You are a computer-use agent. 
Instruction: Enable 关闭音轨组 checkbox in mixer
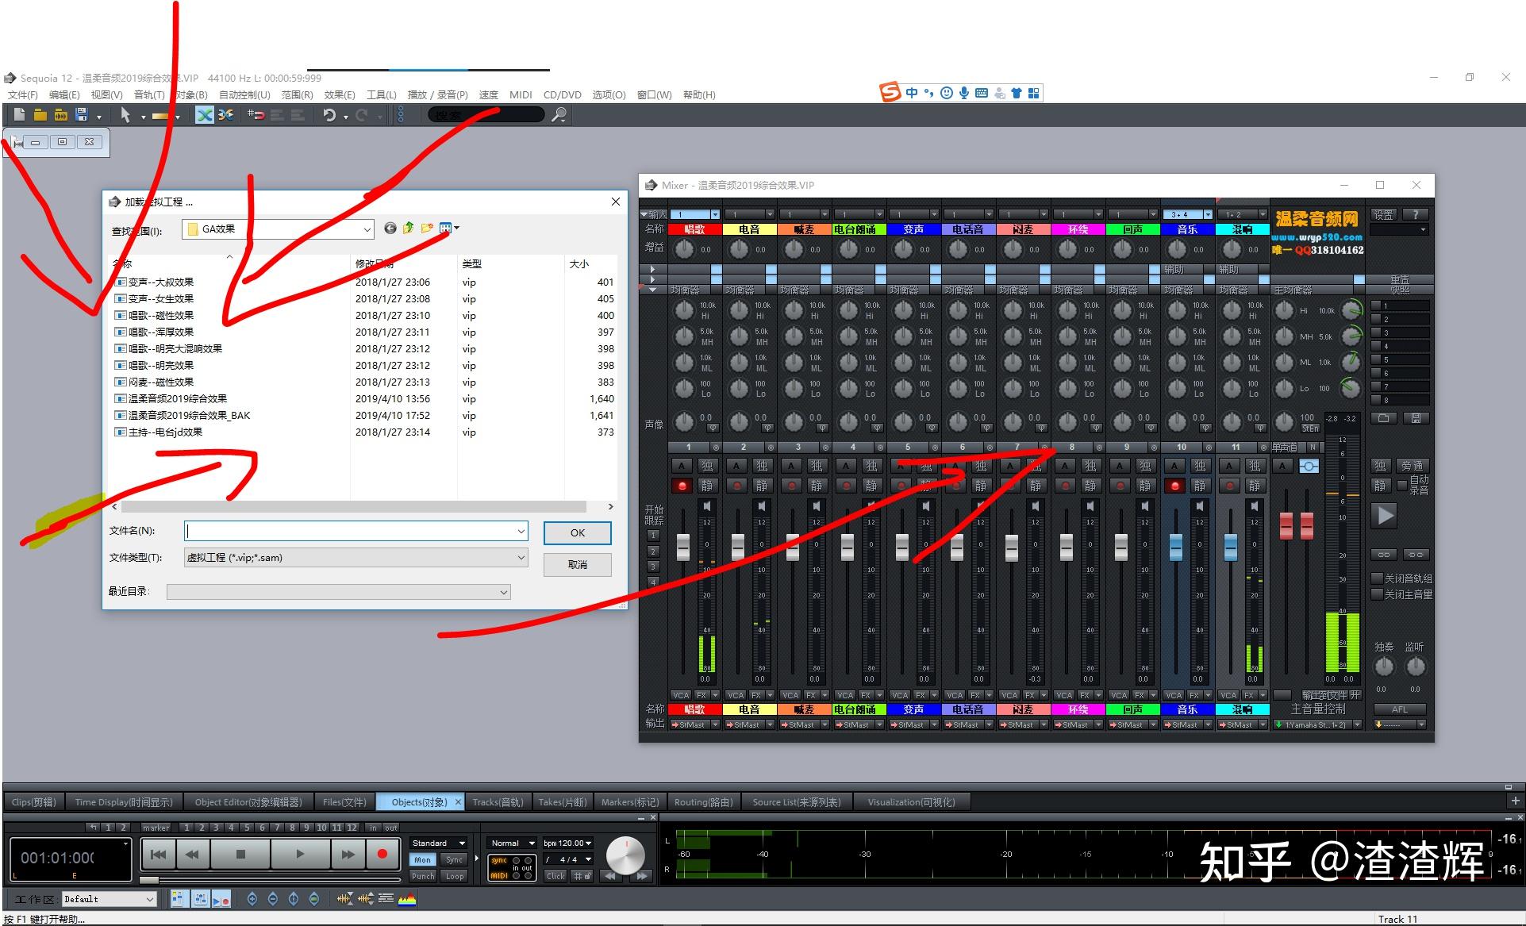tap(1378, 578)
